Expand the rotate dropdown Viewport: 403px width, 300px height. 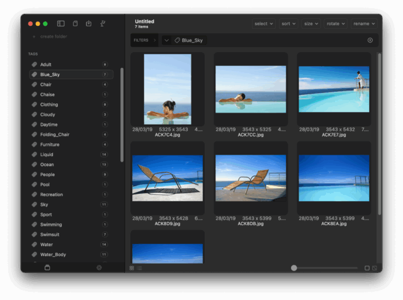335,24
